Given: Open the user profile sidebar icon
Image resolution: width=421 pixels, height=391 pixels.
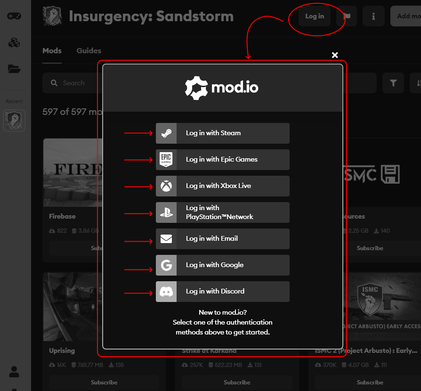Looking at the screenshot, I should coord(14,372).
